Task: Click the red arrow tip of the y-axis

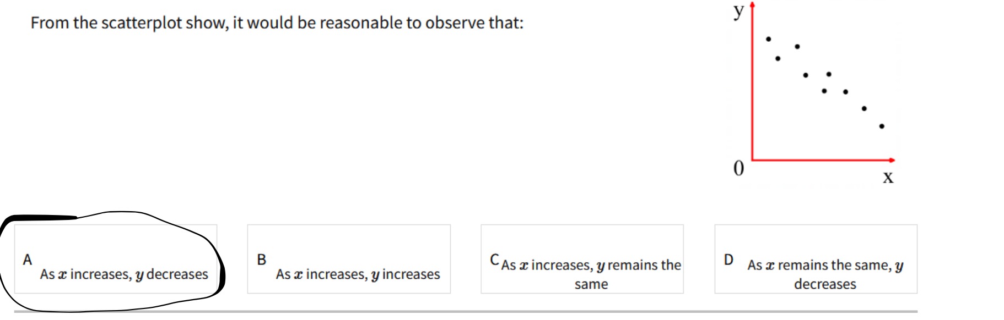Action: (x=752, y=4)
